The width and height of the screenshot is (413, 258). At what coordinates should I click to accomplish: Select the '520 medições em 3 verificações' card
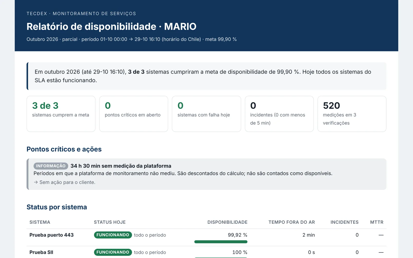[x=352, y=114]
